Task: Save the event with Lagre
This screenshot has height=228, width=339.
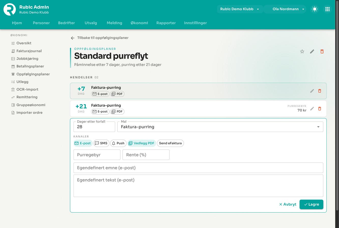Action: [x=311, y=204]
